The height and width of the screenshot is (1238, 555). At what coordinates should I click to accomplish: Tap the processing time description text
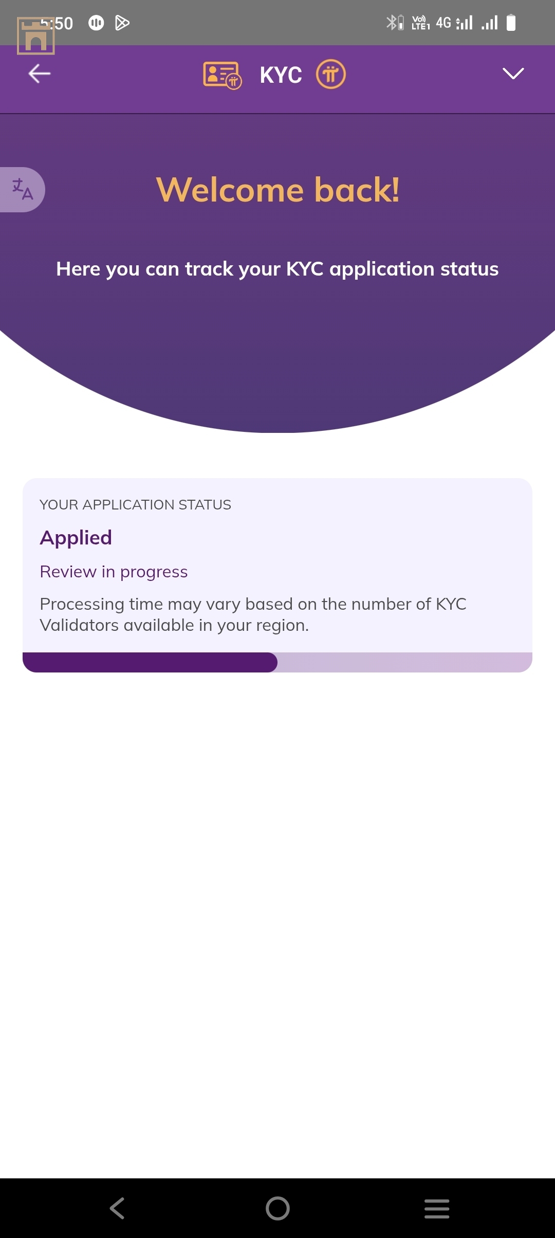(253, 614)
